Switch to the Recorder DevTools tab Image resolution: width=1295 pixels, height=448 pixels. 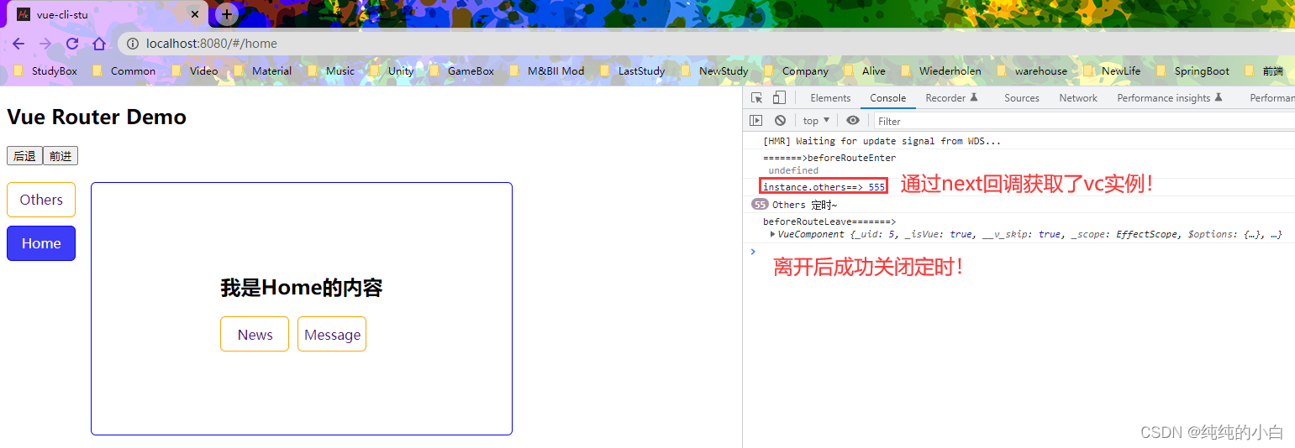coord(952,98)
